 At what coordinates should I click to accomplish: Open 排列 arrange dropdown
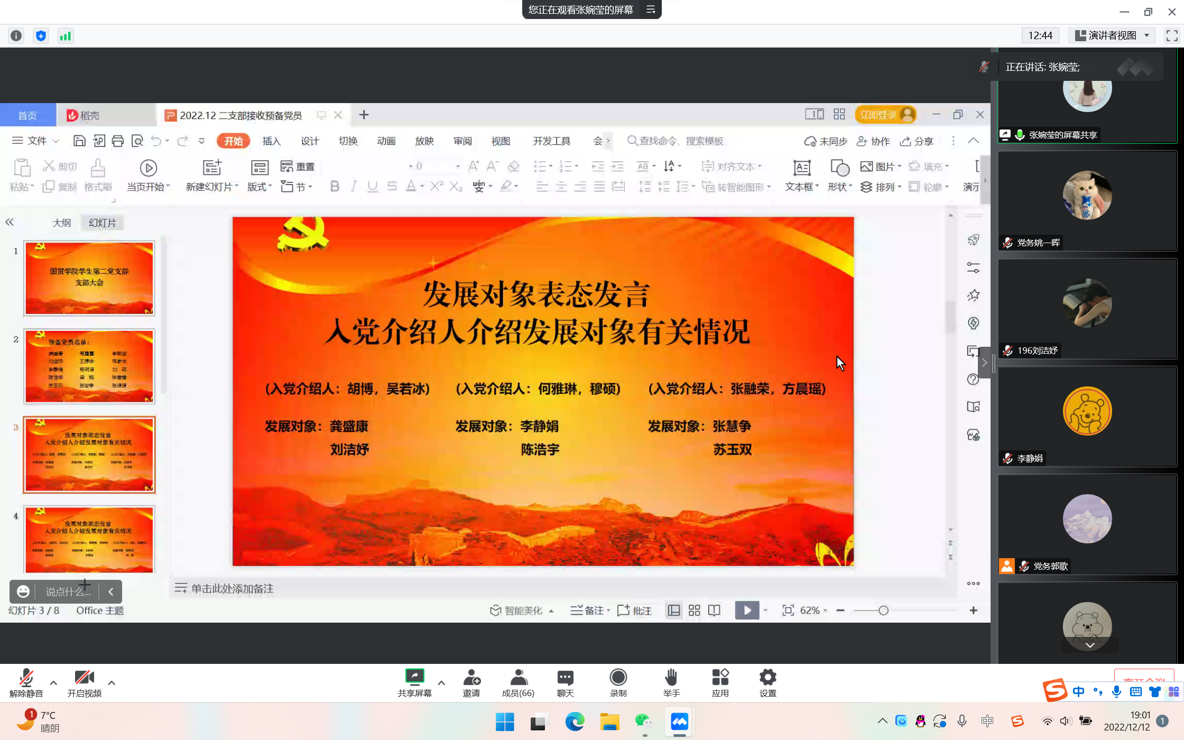pos(881,187)
